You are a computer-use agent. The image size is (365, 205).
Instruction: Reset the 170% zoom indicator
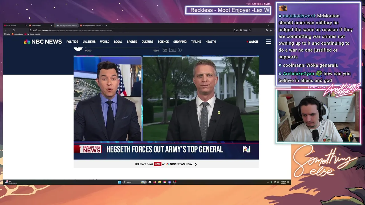(x=245, y=30)
